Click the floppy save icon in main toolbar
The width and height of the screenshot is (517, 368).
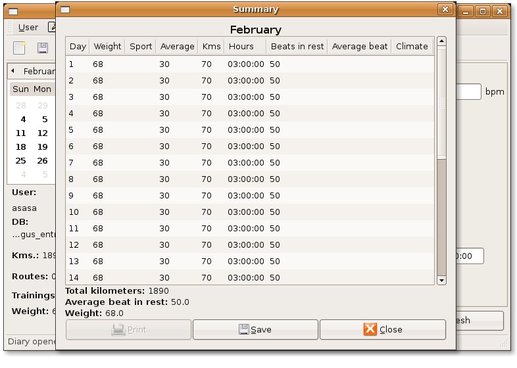pos(43,48)
